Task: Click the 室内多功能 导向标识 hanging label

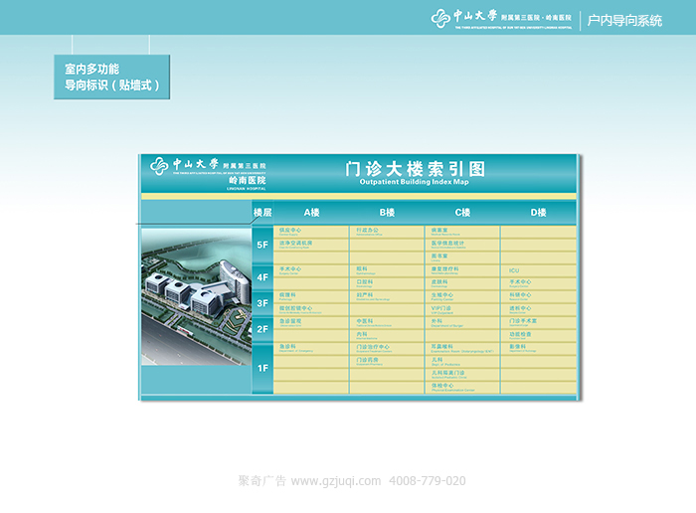Action: point(111,78)
